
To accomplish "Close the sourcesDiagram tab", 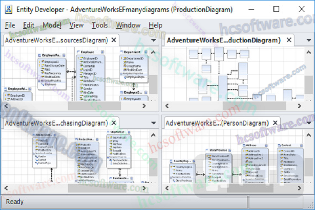I will click(x=114, y=40).
